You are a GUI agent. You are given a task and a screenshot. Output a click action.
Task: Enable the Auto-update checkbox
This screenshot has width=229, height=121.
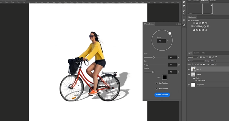[156, 88]
